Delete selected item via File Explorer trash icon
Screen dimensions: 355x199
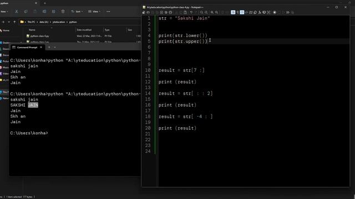(x=63, y=11)
